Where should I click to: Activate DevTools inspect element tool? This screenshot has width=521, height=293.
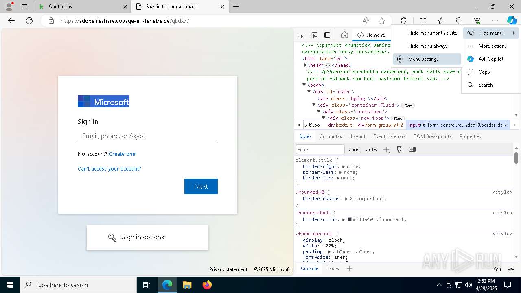[x=301, y=35]
